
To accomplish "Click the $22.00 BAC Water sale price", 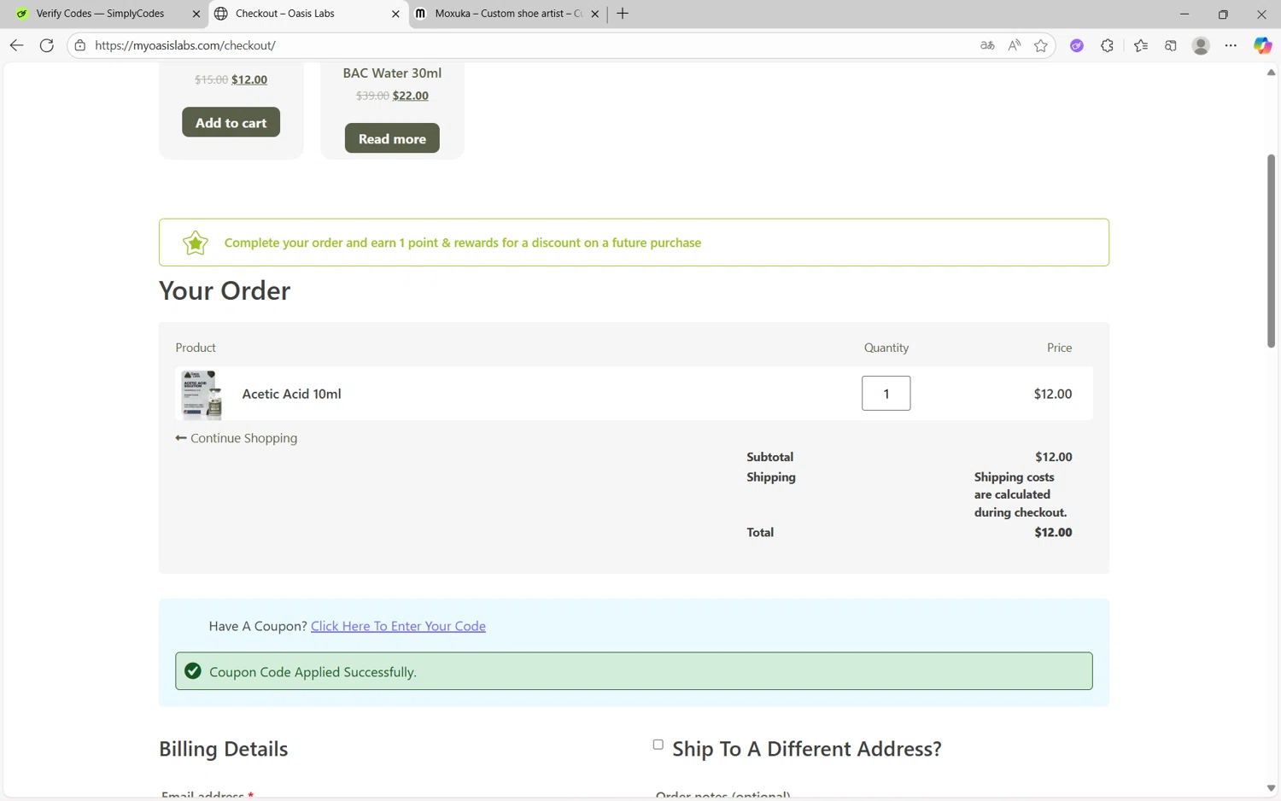I will (411, 96).
